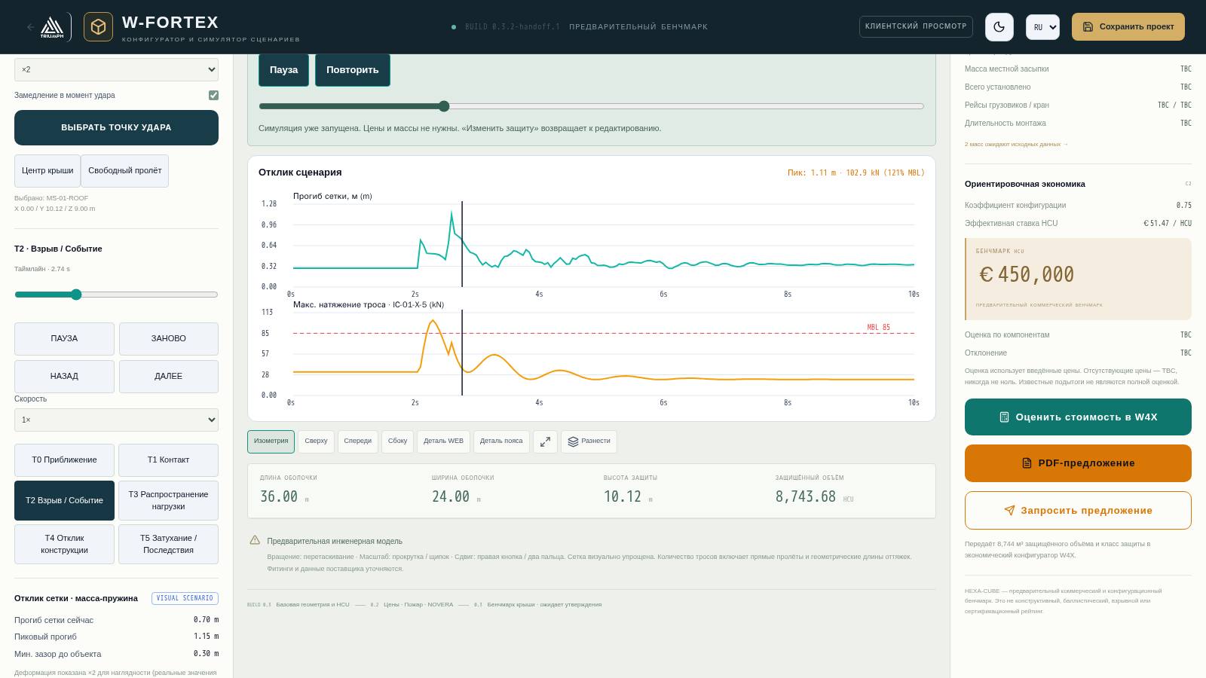Click the Выбрать точку удара button
Viewport: 1206px width, 678px height.
[x=116, y=127]
